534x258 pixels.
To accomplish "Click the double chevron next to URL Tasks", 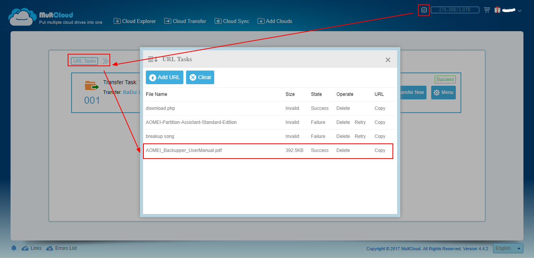I will point(105,61).
